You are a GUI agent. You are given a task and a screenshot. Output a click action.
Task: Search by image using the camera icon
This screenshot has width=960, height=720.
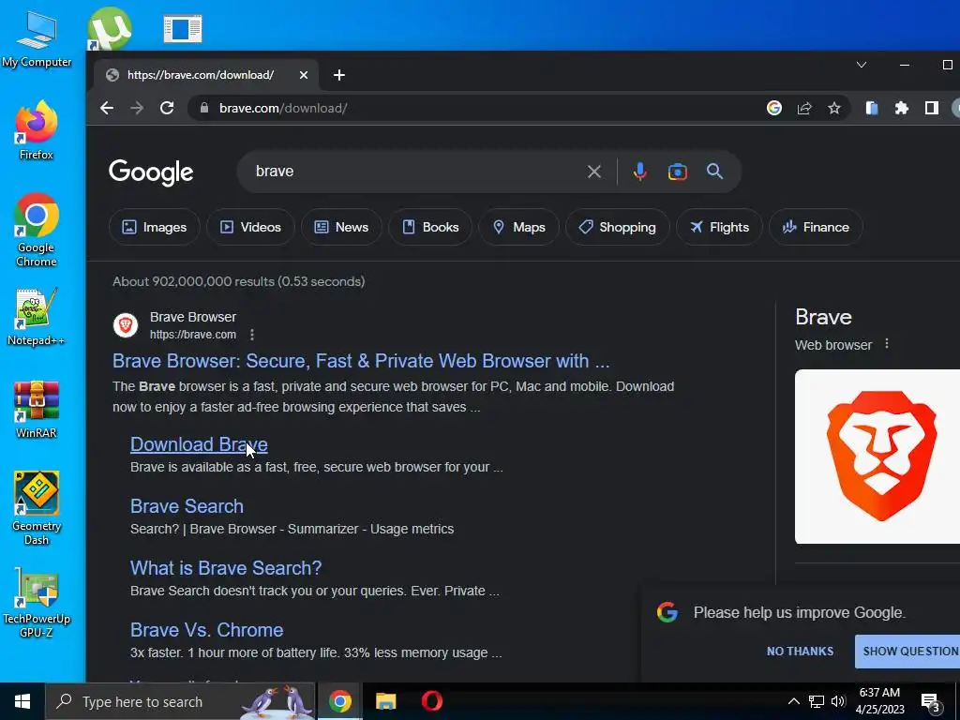(677, 172)
